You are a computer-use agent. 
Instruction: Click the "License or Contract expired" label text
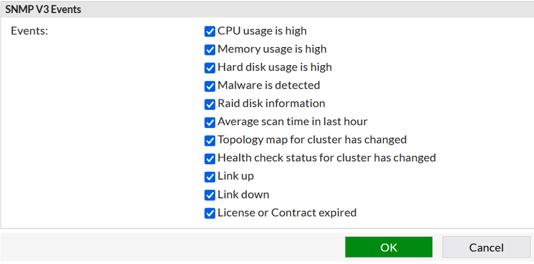click(287, 213)
